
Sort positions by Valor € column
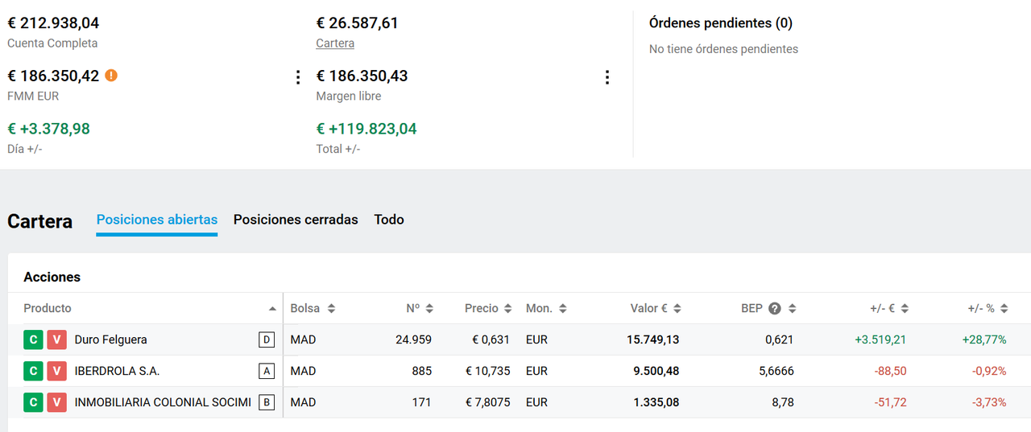point(677,308)
